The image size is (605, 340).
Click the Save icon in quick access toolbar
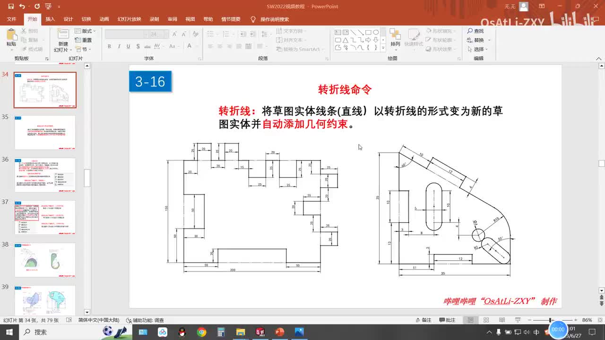tap(11, 7)
